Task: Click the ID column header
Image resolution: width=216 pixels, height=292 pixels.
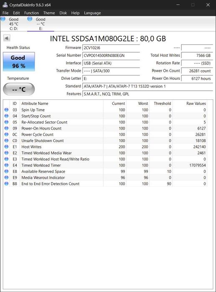Action: 15,104
